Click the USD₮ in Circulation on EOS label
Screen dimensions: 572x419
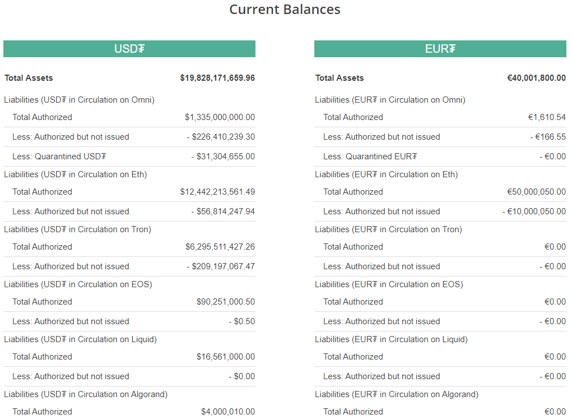[x=78, y=284]
